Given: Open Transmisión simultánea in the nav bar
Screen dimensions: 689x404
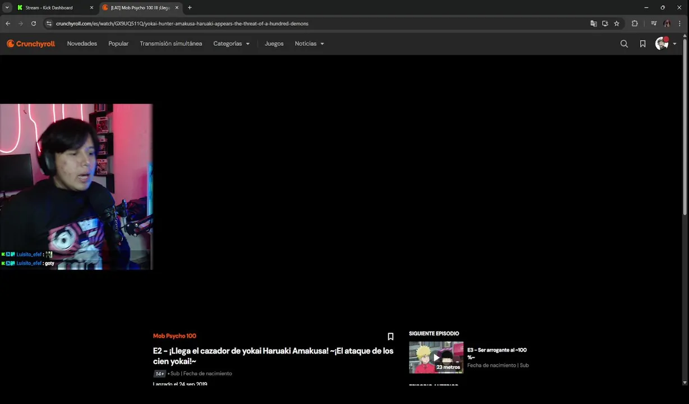Looking at the screenshot, I should coord(171,44).
